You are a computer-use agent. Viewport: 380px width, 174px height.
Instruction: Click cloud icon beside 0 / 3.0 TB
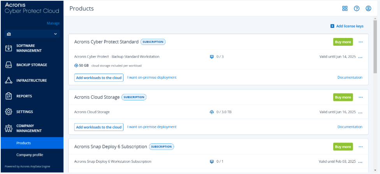pos(211,112)
